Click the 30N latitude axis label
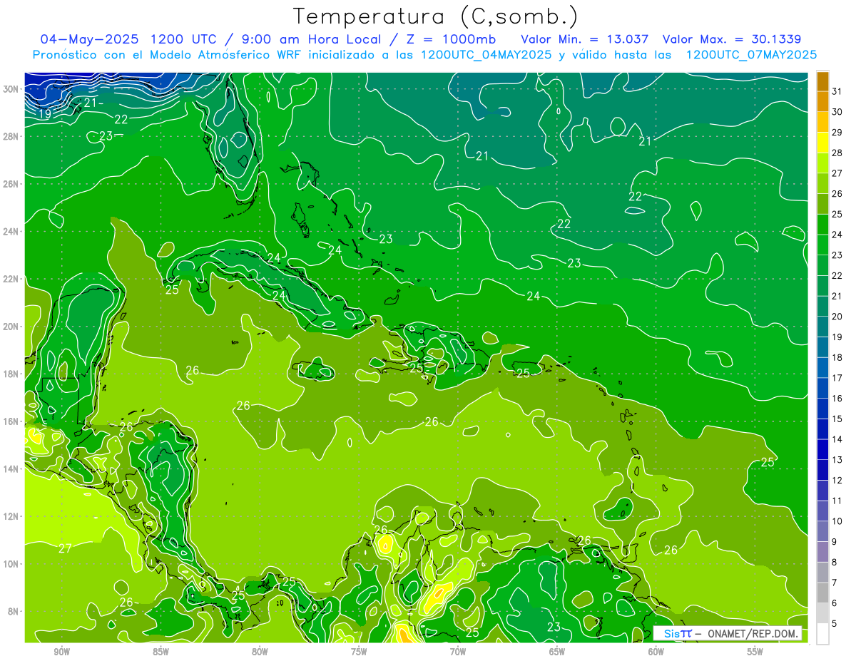 coord(12,89)
